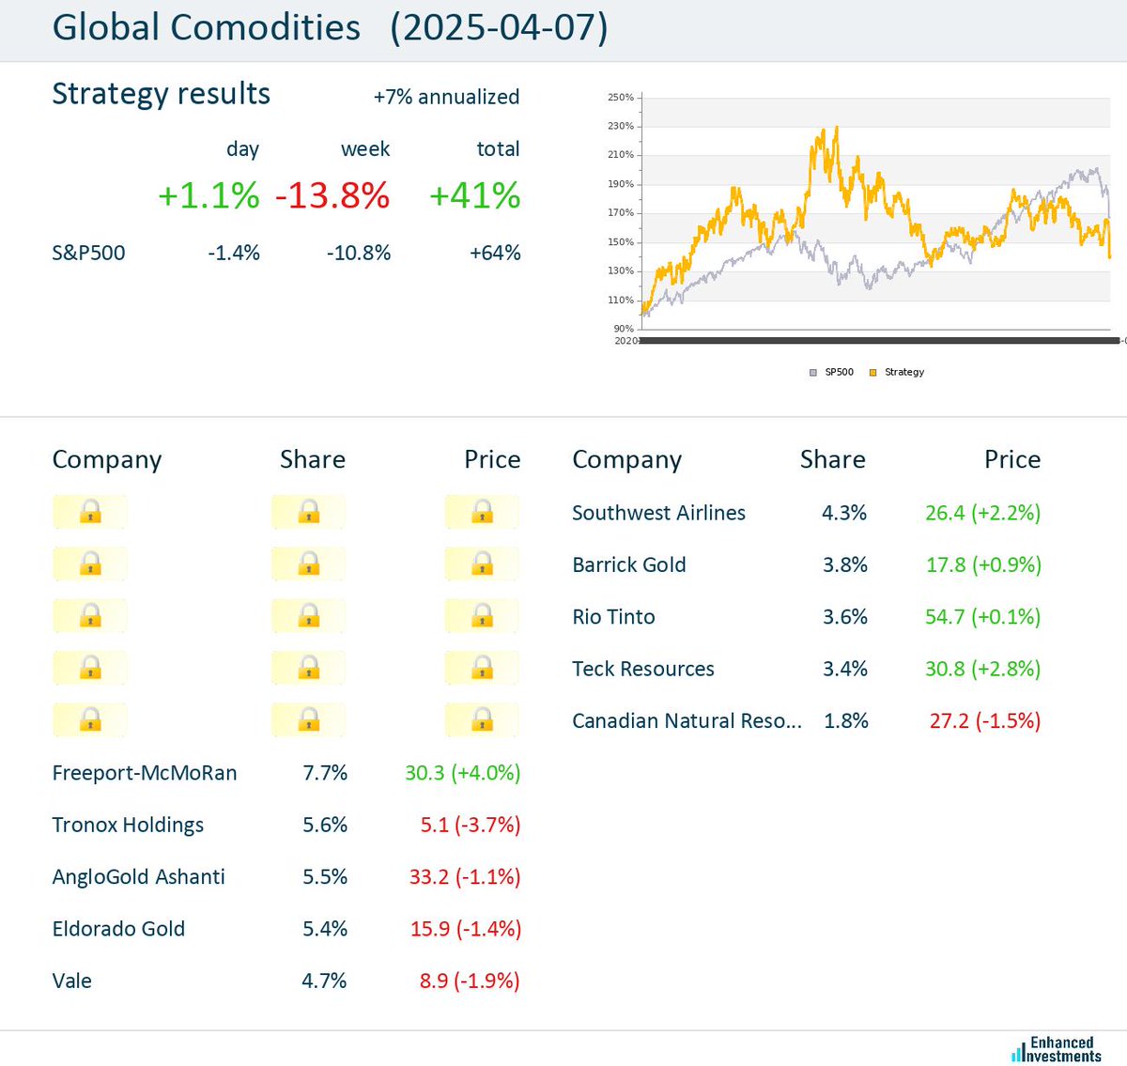Click Barrick Gold share value 3.8%
This screenshot has height=1066, width=1127.
845,564
